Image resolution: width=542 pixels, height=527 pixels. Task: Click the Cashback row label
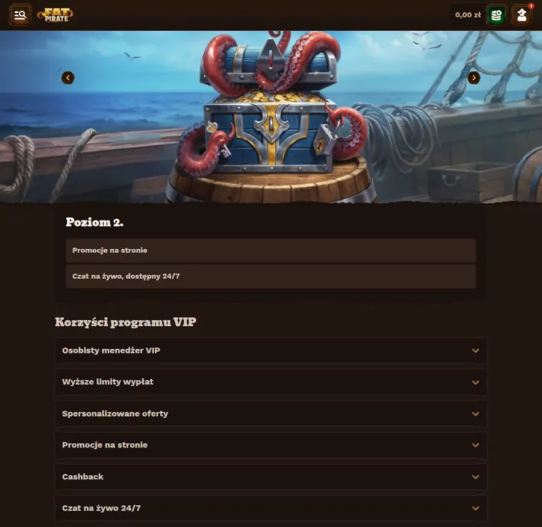83,476
